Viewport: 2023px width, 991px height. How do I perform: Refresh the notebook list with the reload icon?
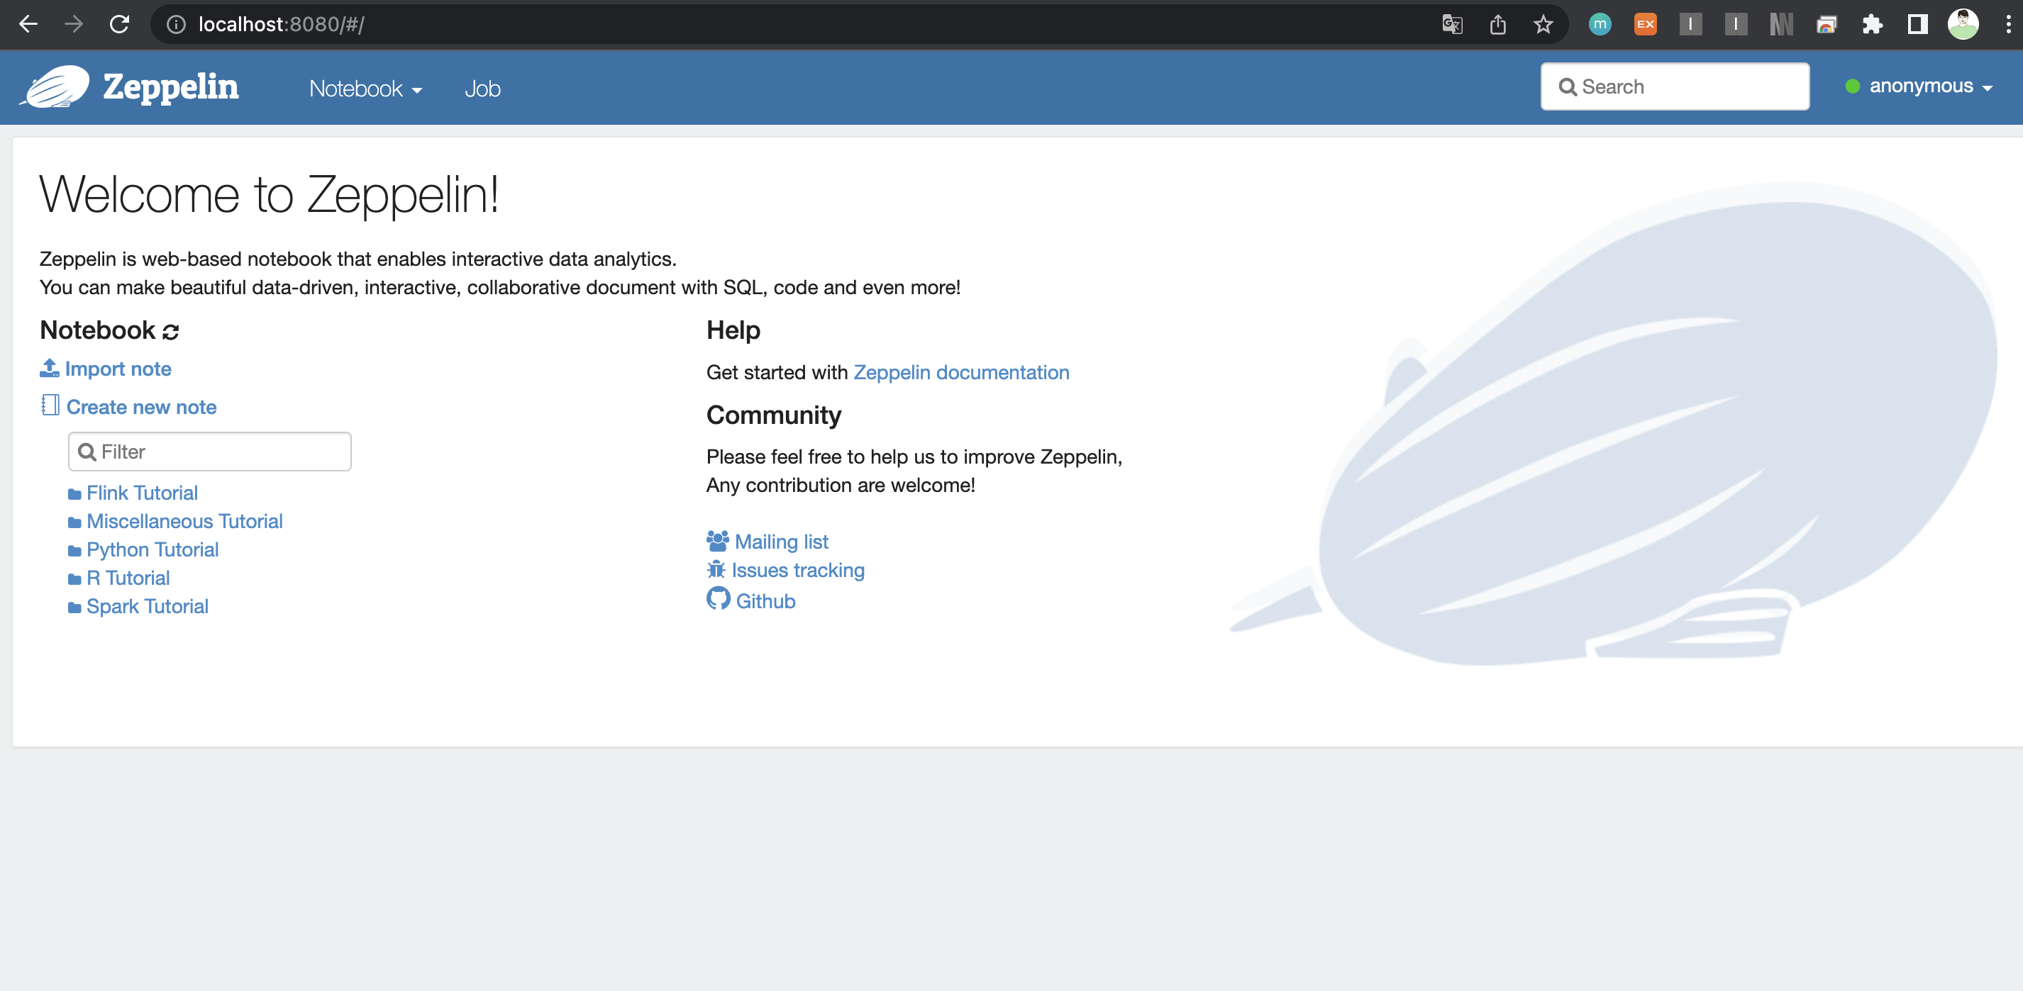(170, 332)
